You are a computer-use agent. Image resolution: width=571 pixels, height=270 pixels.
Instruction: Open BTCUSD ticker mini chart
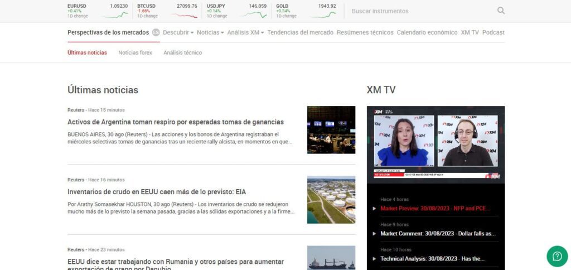pyautogui.click(x=185, y=15)
